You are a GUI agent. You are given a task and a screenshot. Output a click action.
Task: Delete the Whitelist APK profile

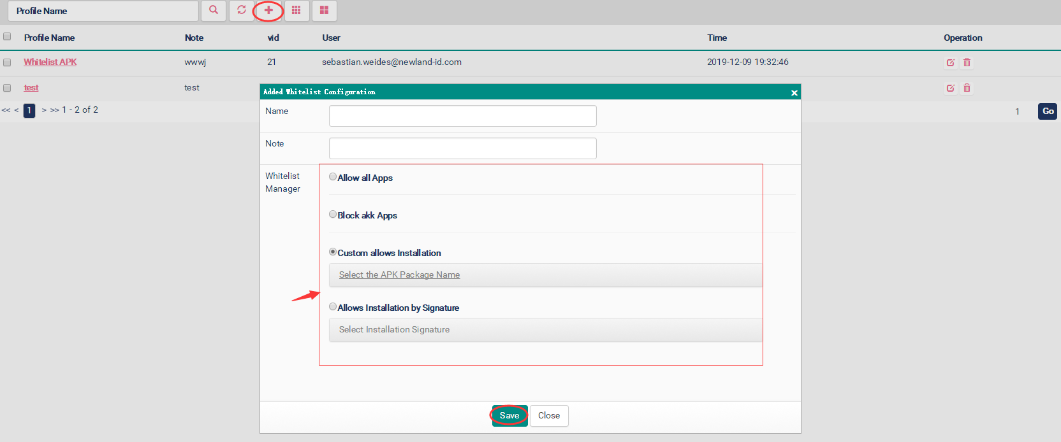(x=967, y=62)
